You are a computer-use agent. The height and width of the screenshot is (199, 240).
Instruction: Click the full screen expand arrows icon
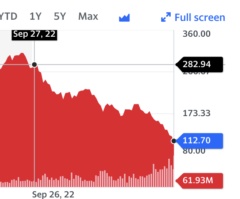pyautogui.click(x=166, y=17)
